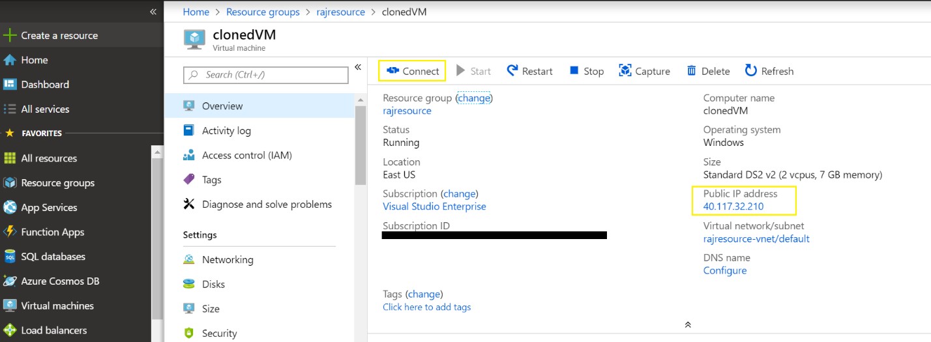Collapse the essentials section chevron
Image resolution: width=931 pixels, height=342 pixels.
click(x=687, y=324)
